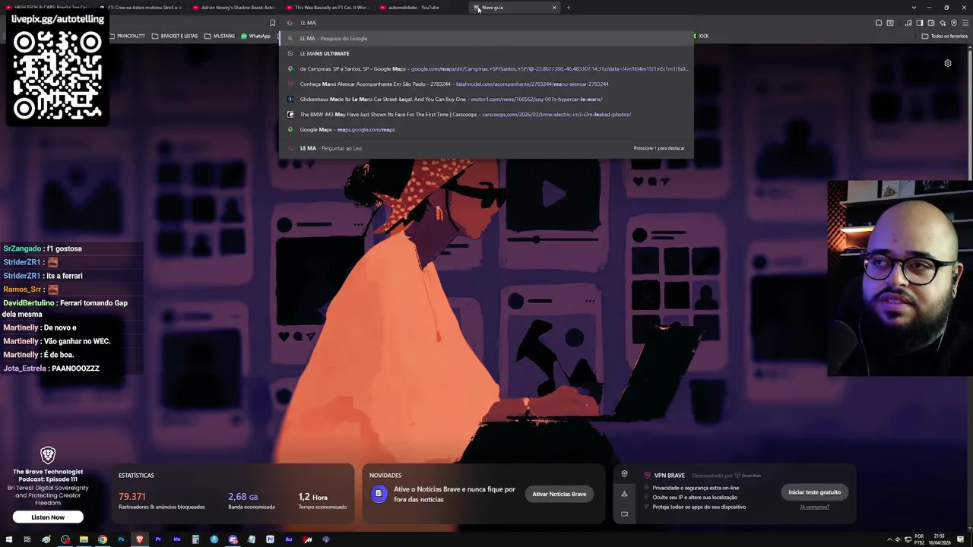This screenshot has width=973, height=547.
Task: Select the VPN shield widget tab
Action: (624, 474)
